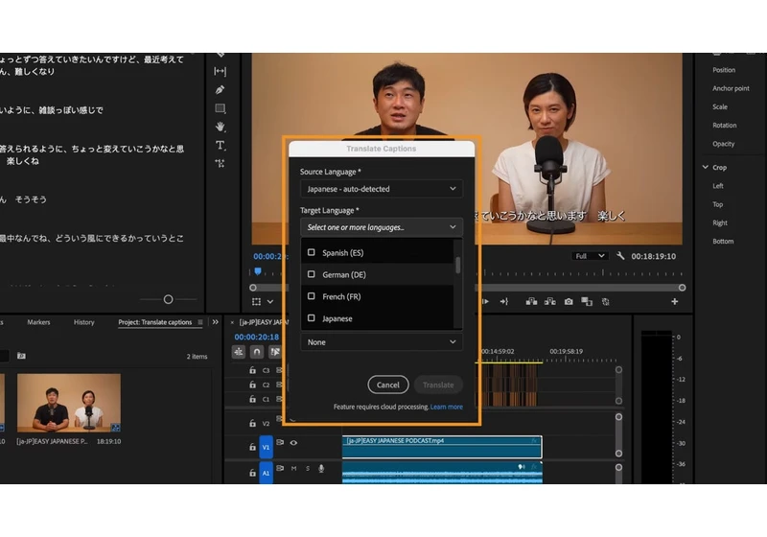Screen dimensions: 767x537
Task: Open Program Monitor wrench settings
Action: 620,256
